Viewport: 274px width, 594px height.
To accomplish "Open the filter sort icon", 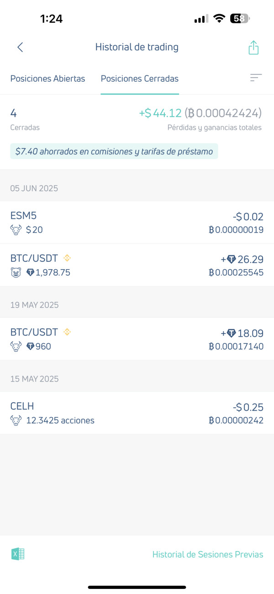I will tap(256, 78).
